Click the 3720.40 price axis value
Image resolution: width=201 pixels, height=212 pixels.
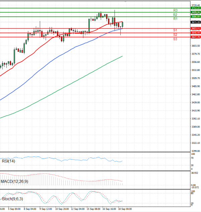(x=196, y=5)
